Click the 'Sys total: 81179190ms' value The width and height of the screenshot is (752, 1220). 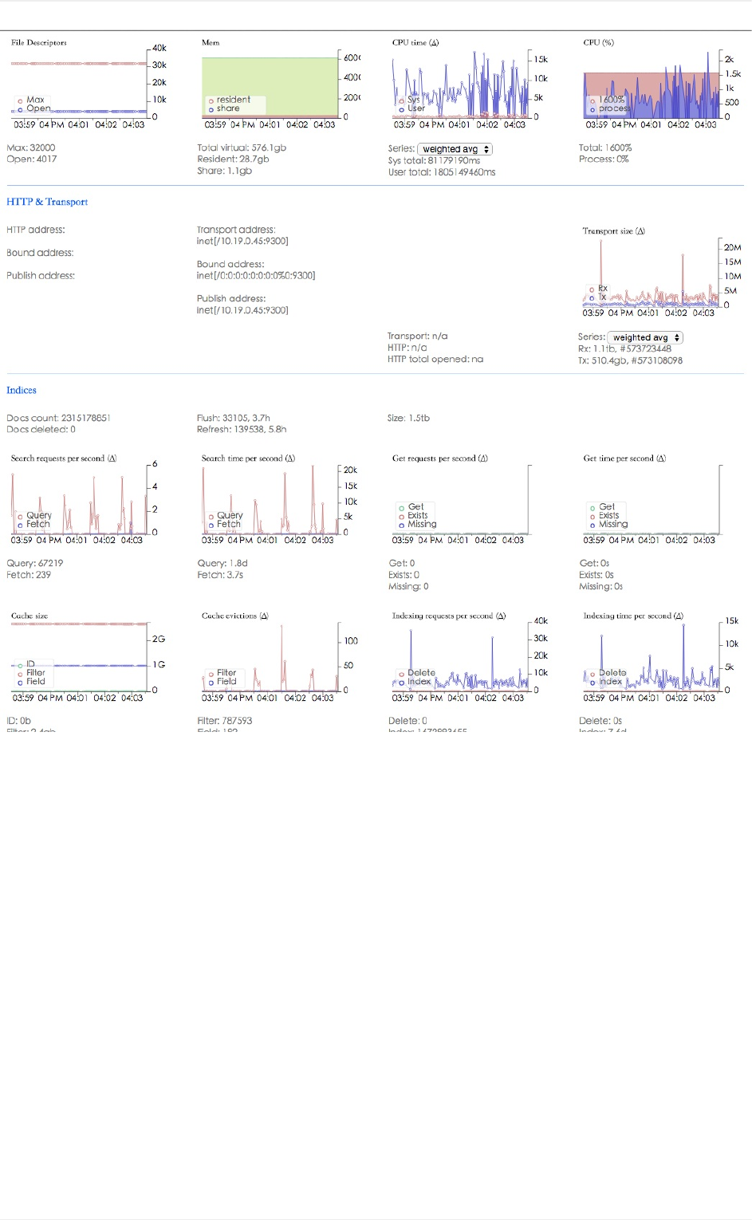pos(434,160)
